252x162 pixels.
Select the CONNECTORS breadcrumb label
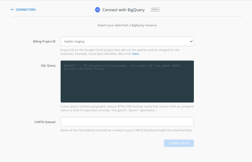pyautogui.click(x=26, y=9)
